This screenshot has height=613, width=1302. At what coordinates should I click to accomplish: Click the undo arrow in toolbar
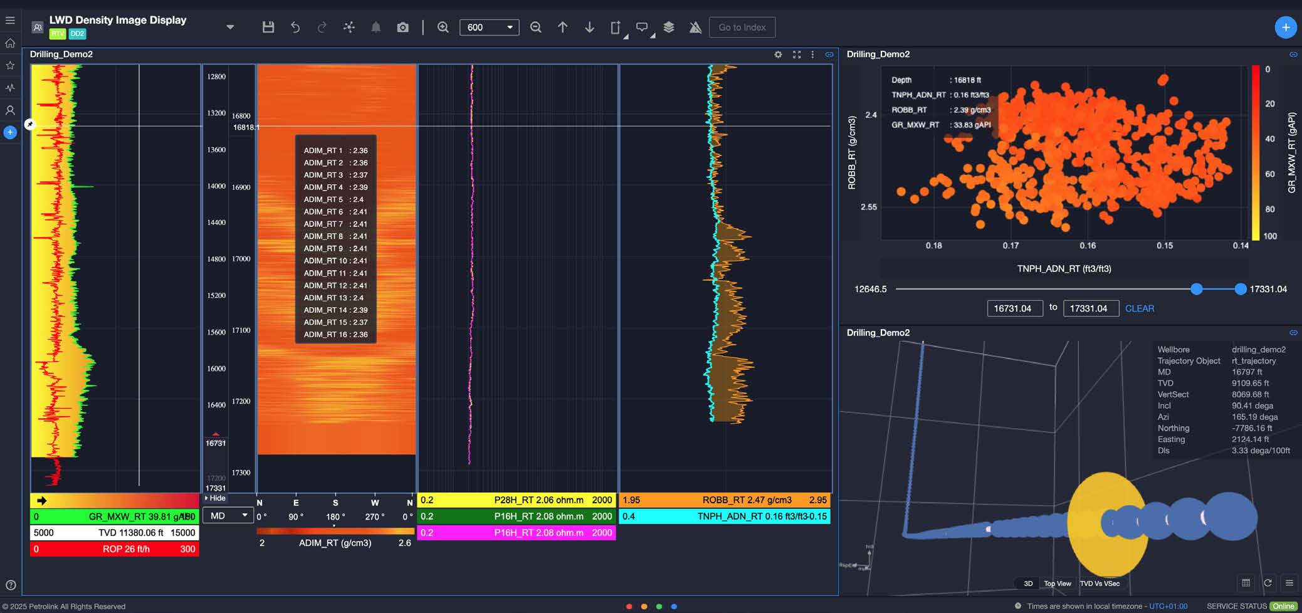(295, 27)
